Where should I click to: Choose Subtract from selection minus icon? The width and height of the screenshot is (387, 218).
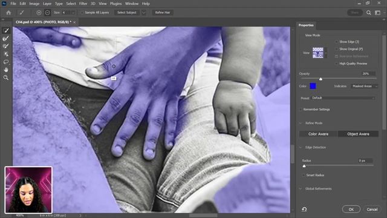coord(47,13)
